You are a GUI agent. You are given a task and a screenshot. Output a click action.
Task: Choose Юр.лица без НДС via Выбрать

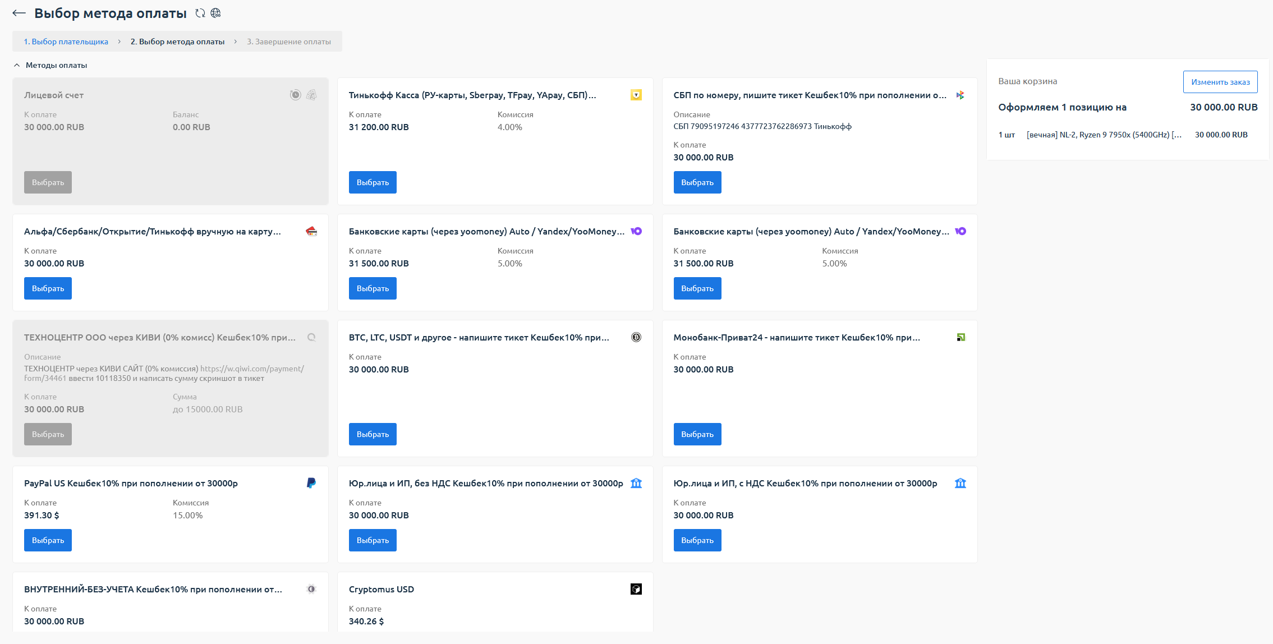tap(373, 540)
